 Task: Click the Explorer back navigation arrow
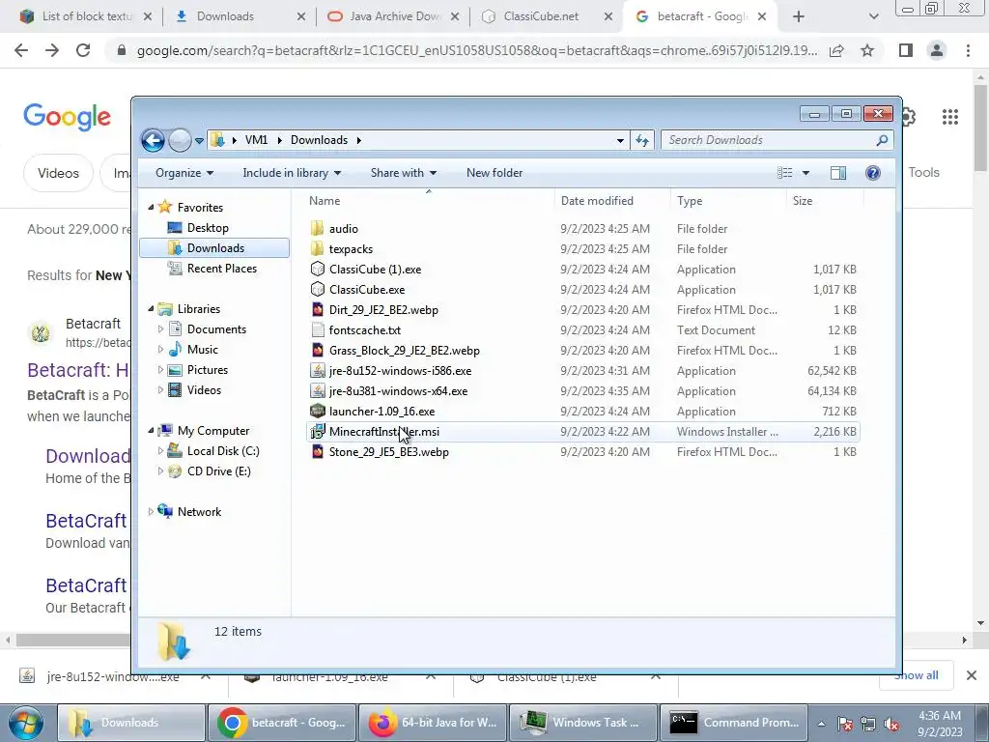153,140
